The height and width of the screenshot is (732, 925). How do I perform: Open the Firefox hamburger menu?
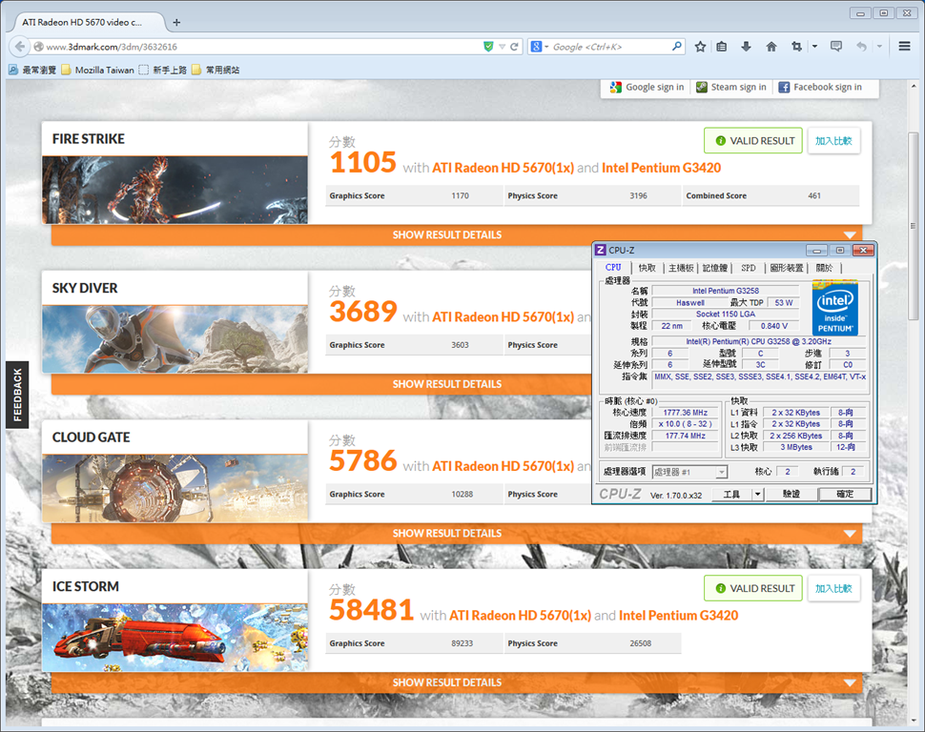[904, 46]
